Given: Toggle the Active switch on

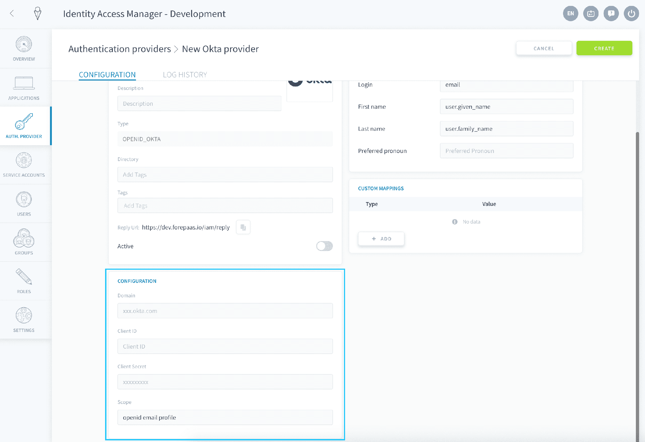Looking at the screenshot, I should (324, 246).
